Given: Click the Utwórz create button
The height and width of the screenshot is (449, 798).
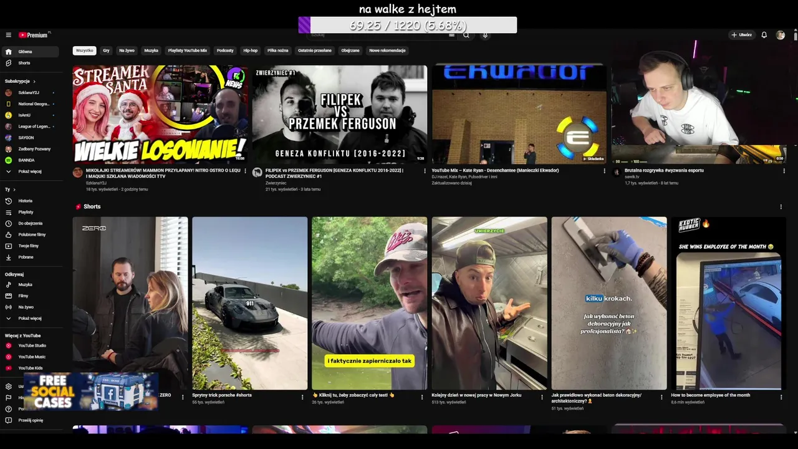Looking at the screenshot, I should click(741, 35).
